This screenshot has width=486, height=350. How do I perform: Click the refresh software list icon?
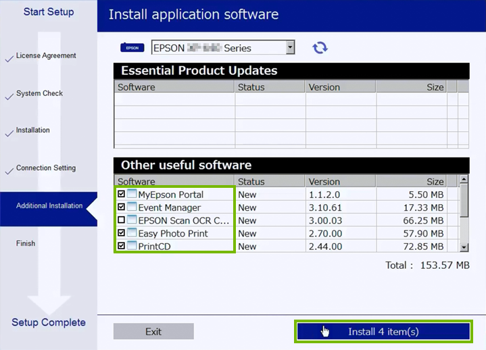[x=320, y=48]
